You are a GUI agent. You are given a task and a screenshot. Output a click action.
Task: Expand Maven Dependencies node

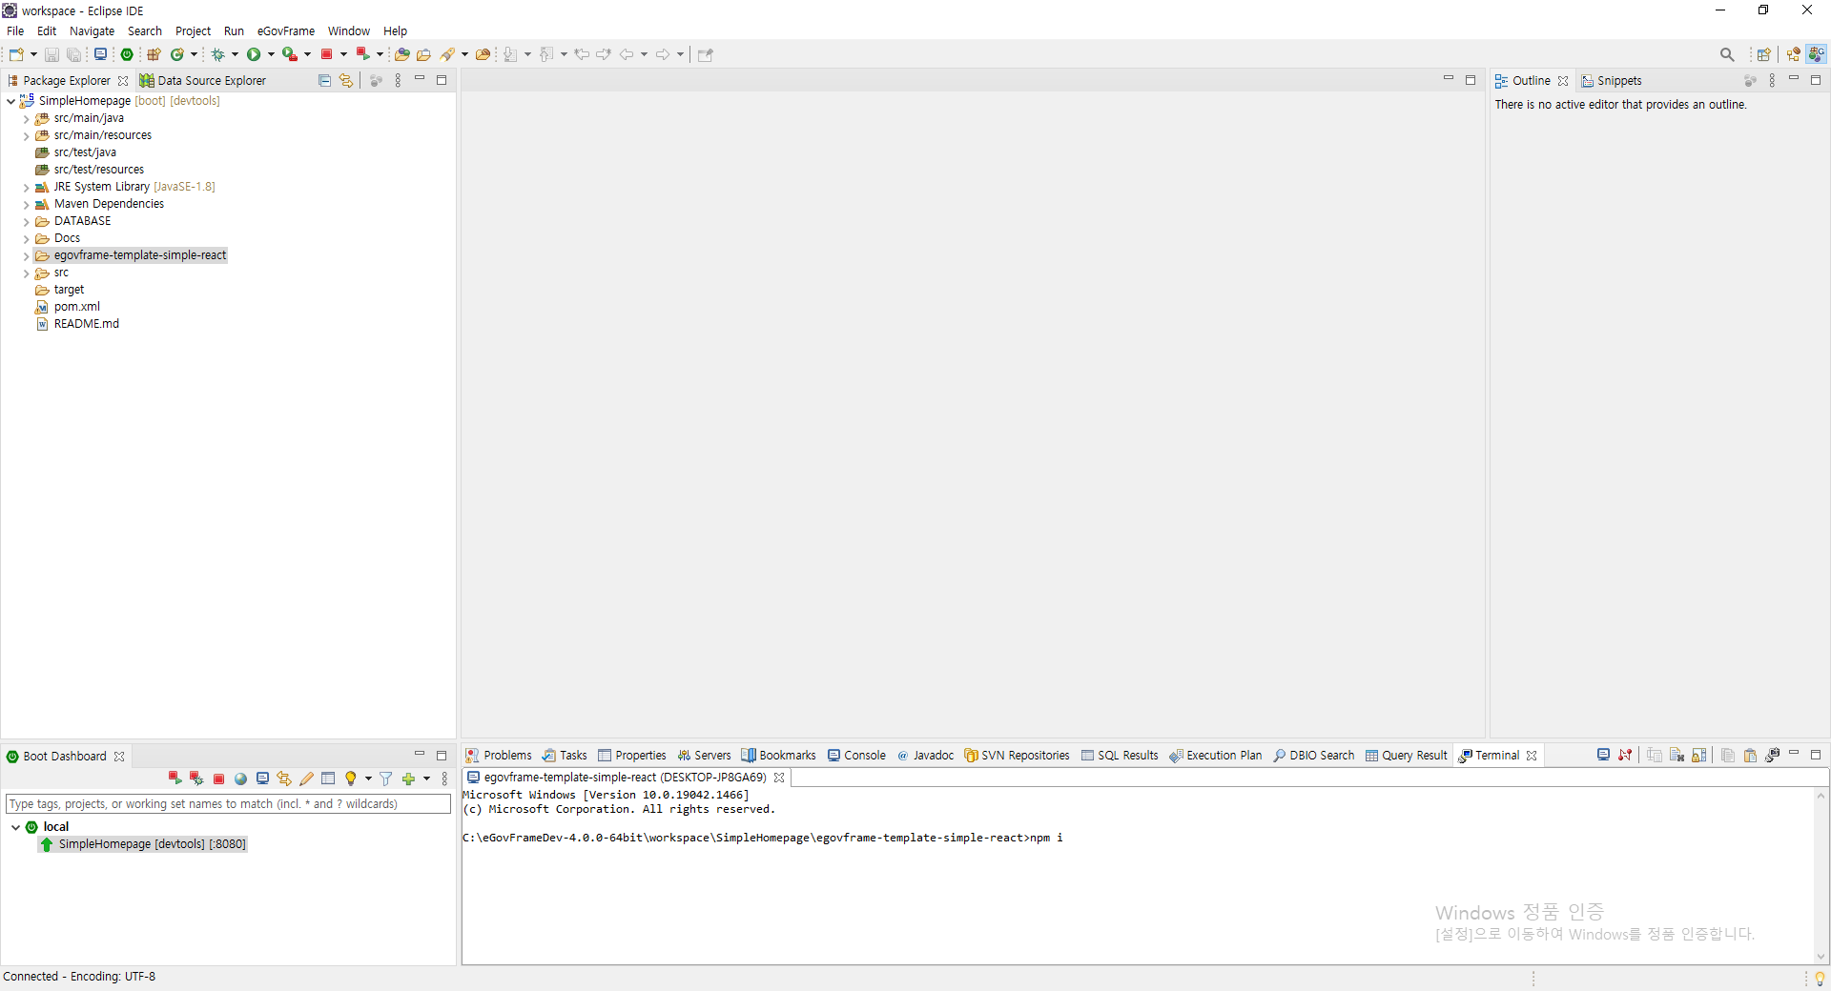(26, 205)
